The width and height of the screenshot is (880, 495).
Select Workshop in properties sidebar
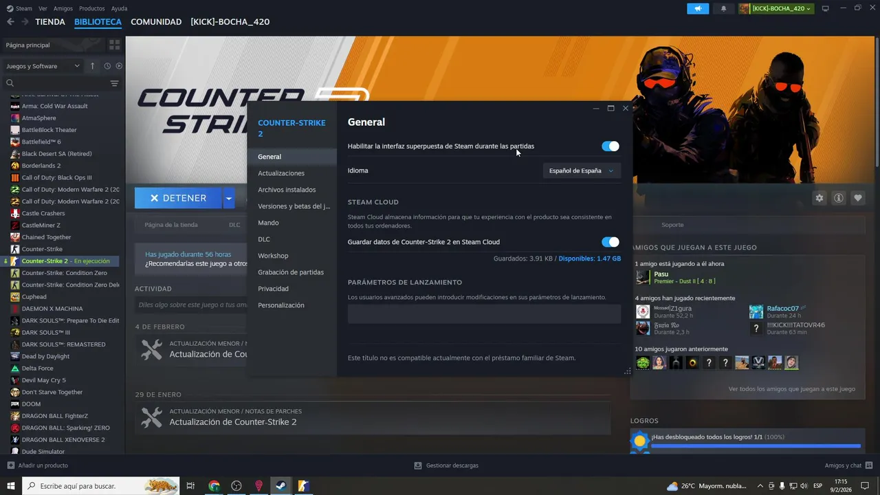(x=273, y=256)
